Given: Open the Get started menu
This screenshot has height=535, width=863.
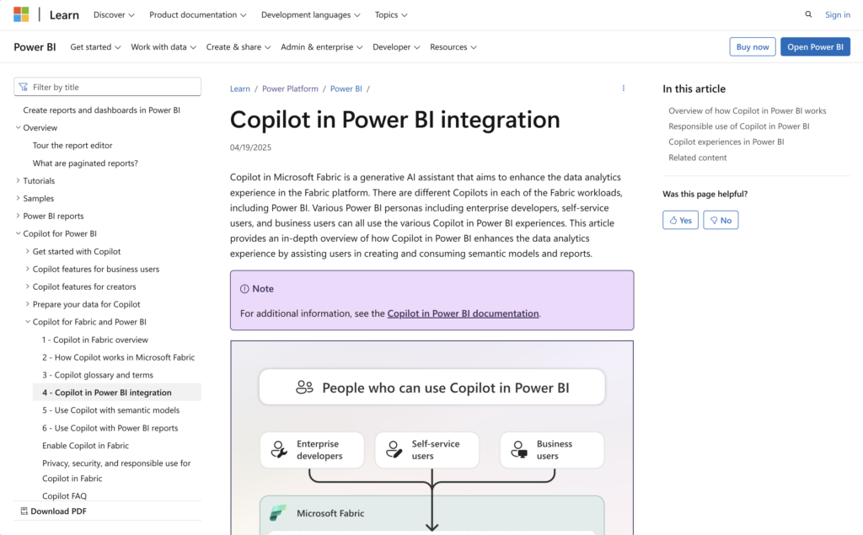Looking at the screenshot, I should tap(95, 47).
